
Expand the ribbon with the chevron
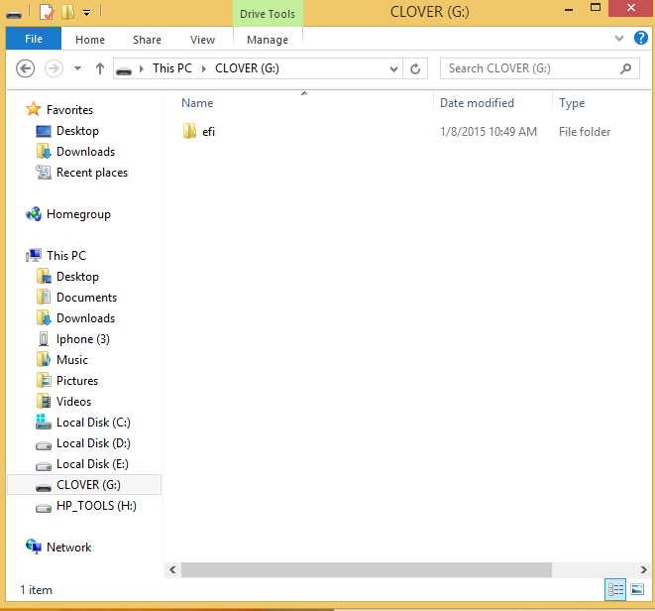619,39
